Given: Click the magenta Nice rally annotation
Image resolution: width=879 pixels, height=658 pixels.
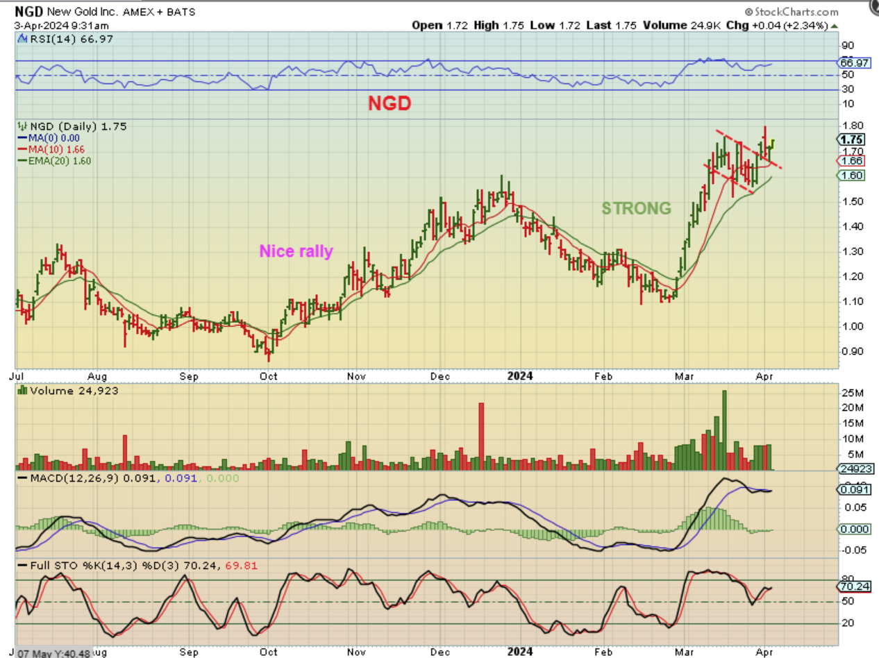Looking at the screenshot, I should pyautogui.click(x=296, y=251).
